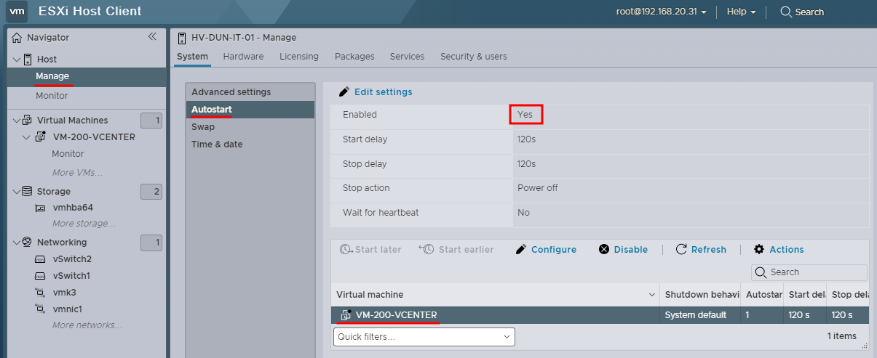Click the System default cell in the table
Screen dimensions: 877x358
[696, 315]
